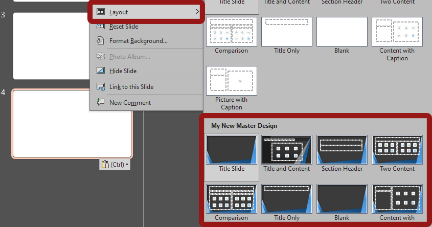Screen dimensions: 432x227
Task: Click the Photo Album menu text
Action: 130,56
